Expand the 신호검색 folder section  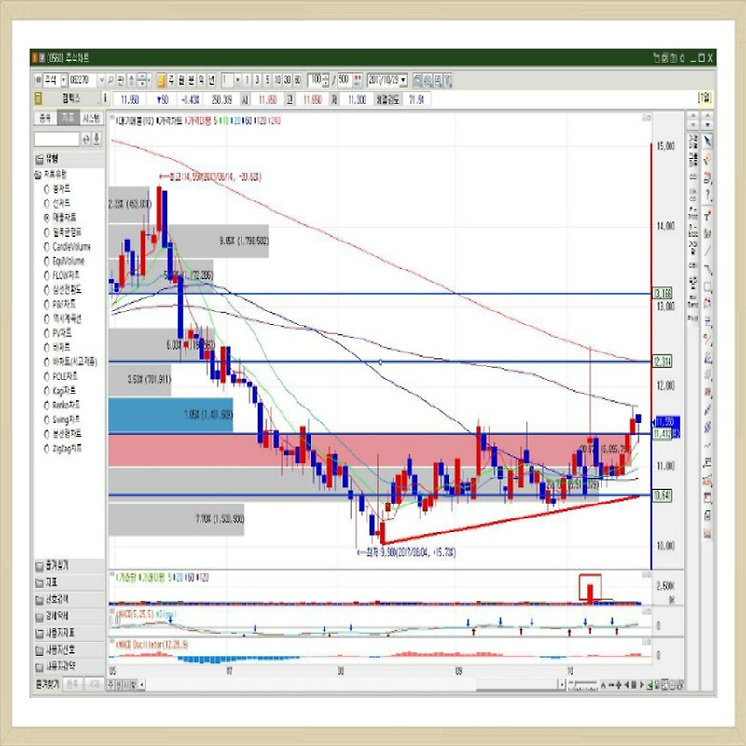click(69, 600)
